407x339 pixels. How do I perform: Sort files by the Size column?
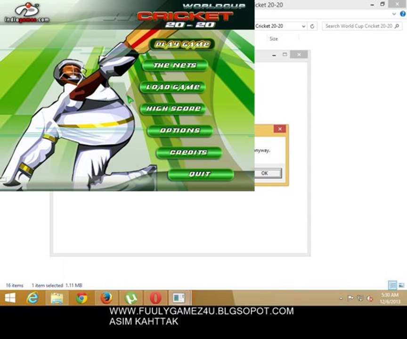point(274,39)
